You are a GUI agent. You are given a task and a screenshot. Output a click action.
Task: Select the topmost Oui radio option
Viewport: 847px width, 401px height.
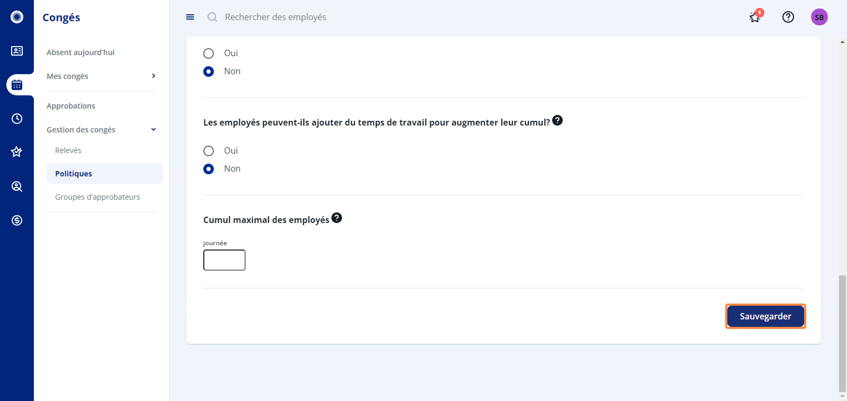coord(209,53)
